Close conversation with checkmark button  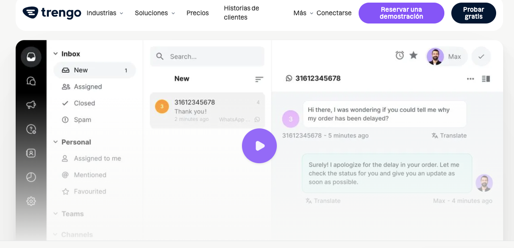point(481,57)
